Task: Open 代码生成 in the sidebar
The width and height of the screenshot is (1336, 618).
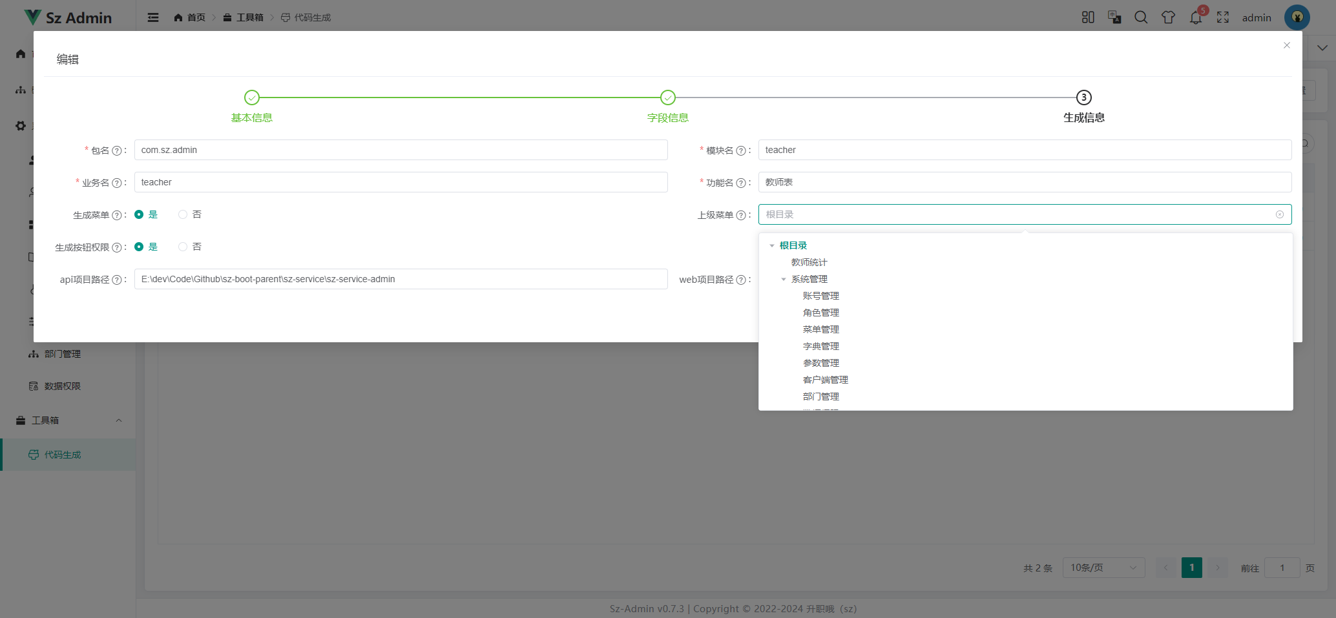Action: tap(68, 455)
